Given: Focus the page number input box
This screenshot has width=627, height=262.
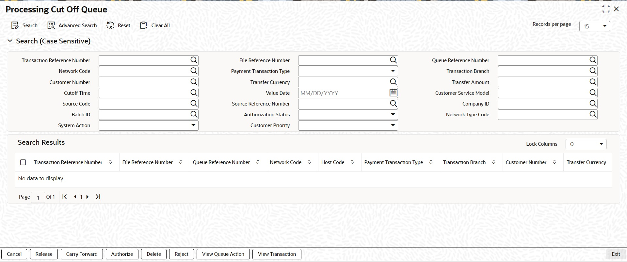Looking at the screenshot, I should tap(38, 197).
